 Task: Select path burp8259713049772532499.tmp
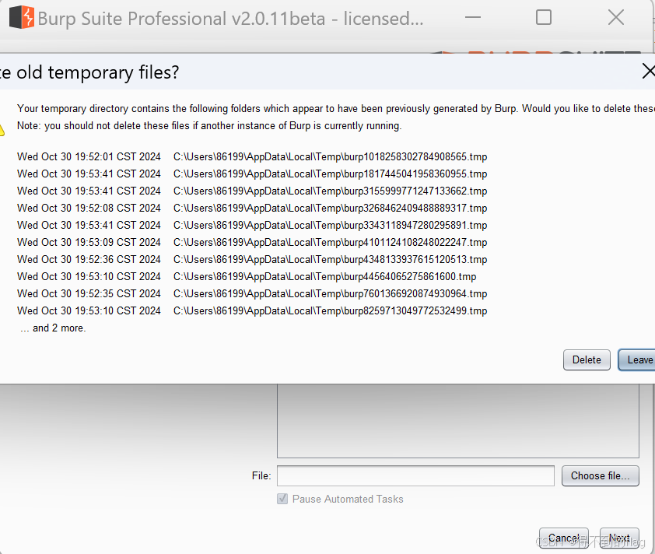(x=330, y=310)
